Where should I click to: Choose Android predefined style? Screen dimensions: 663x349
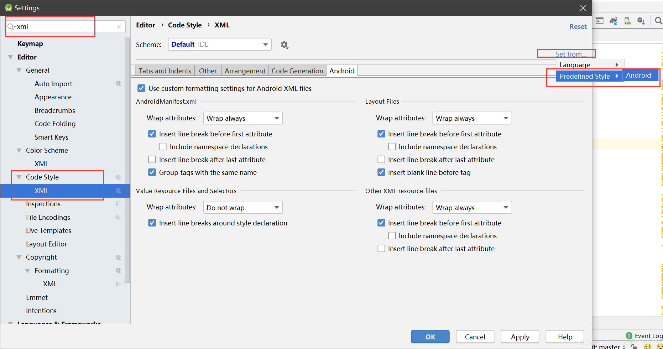pos(640,75)
